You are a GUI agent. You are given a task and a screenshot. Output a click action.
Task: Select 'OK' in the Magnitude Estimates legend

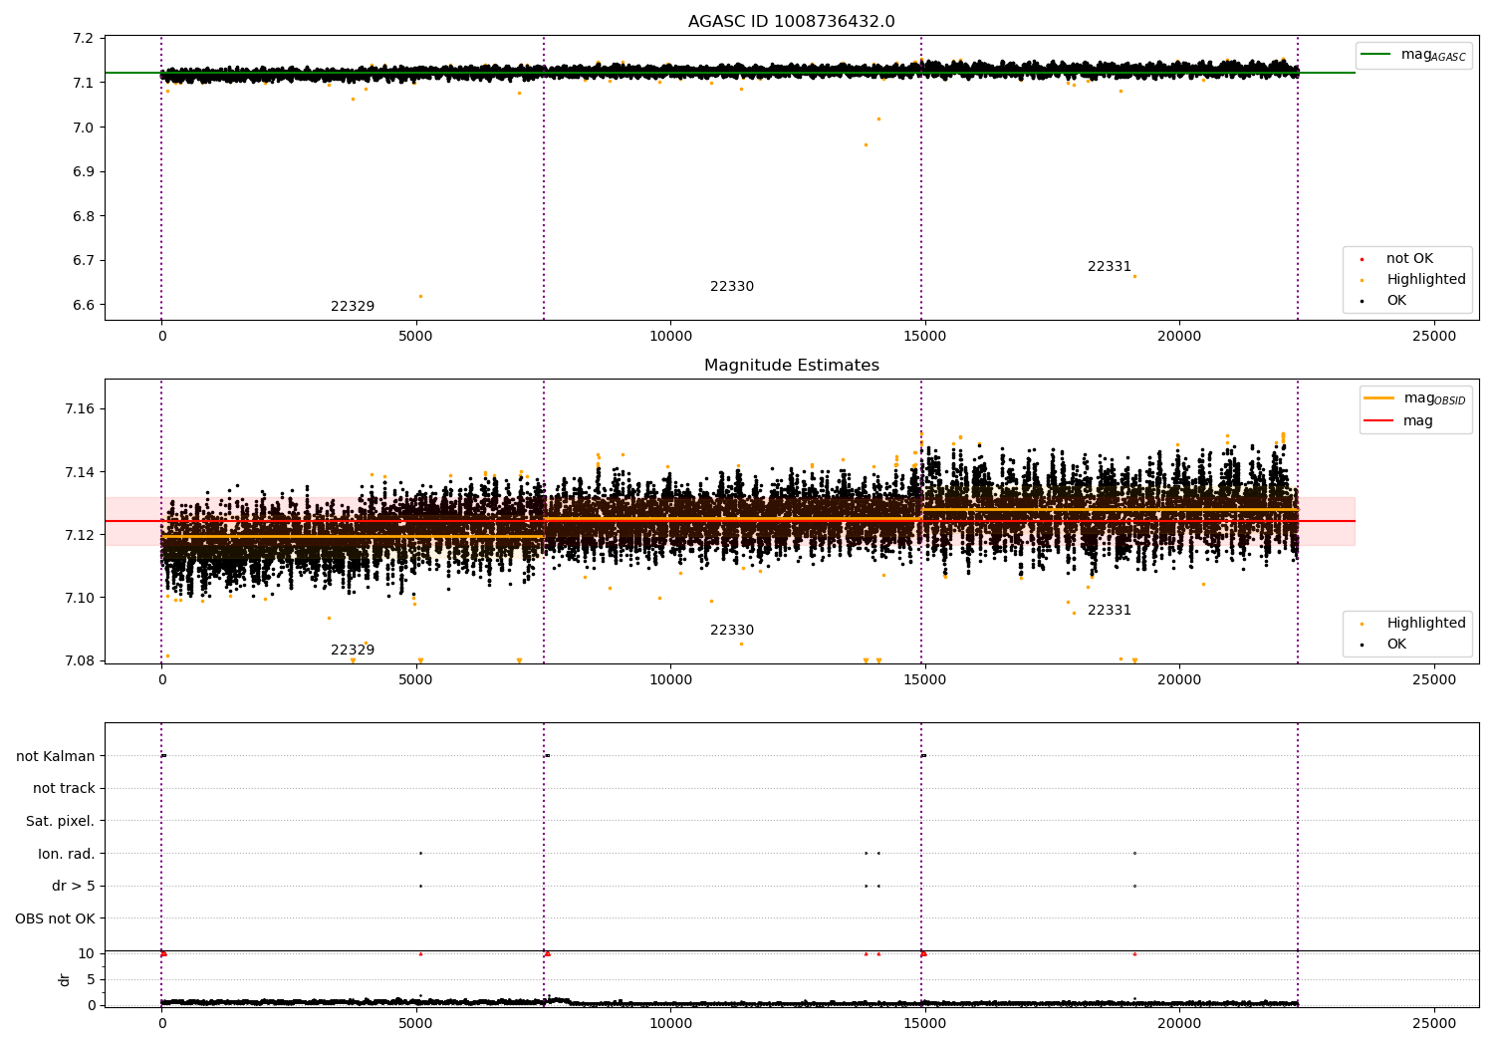point(1385,645)
